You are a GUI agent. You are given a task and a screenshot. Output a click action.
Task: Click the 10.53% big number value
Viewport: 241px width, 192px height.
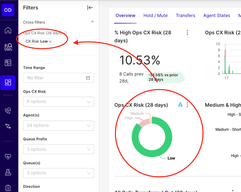click(x=140, y=60)
